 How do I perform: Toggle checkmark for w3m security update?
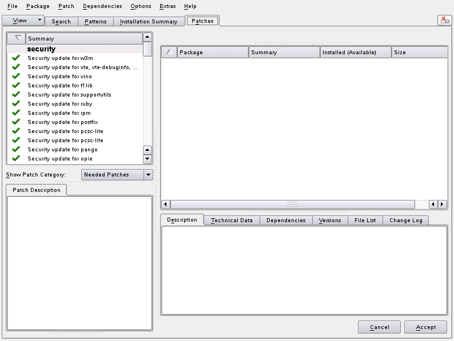[x=16, y=58]
